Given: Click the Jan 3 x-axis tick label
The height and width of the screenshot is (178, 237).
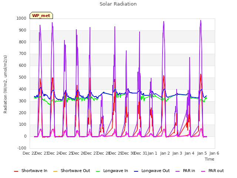Looking at the screenshot, I should coord(177,153).
